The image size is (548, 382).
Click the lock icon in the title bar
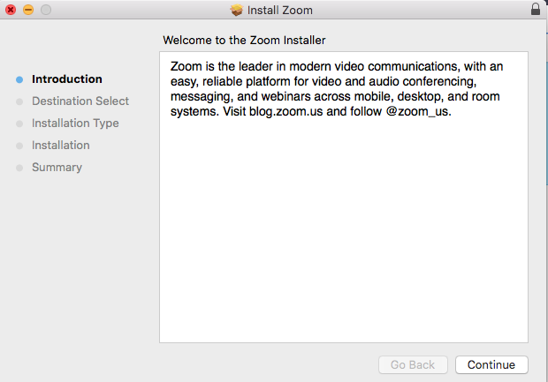[x=536, y=10]
